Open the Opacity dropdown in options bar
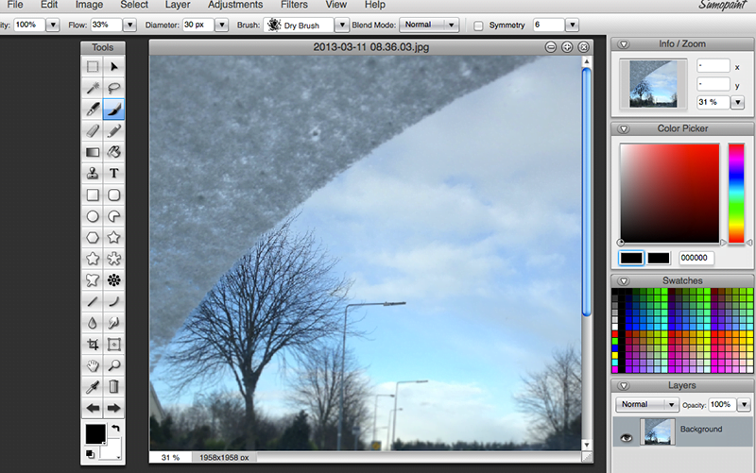 coord(53,25)
